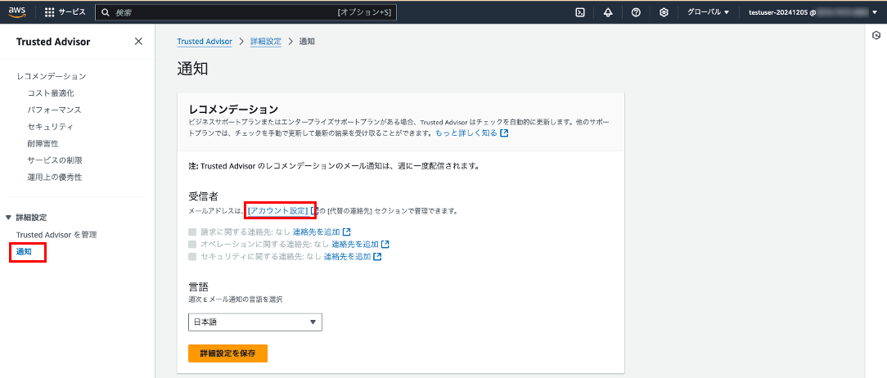Click the 言語 section heading

pyautogui.click(x=199, y=286)
